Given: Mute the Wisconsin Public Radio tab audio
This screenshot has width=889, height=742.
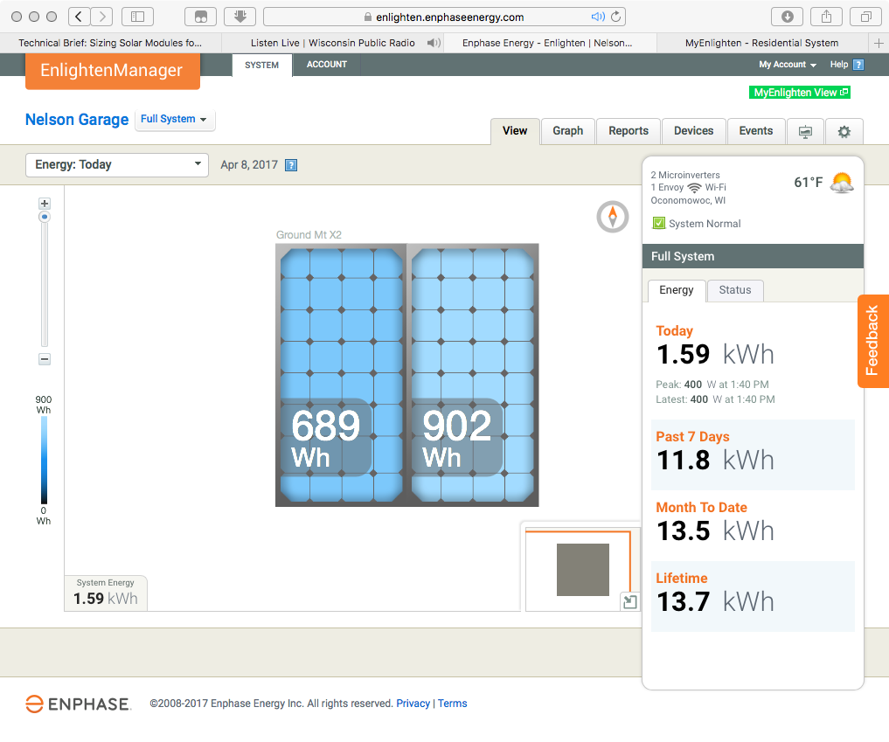Looking at the screenshot, I should pos(433,43).
